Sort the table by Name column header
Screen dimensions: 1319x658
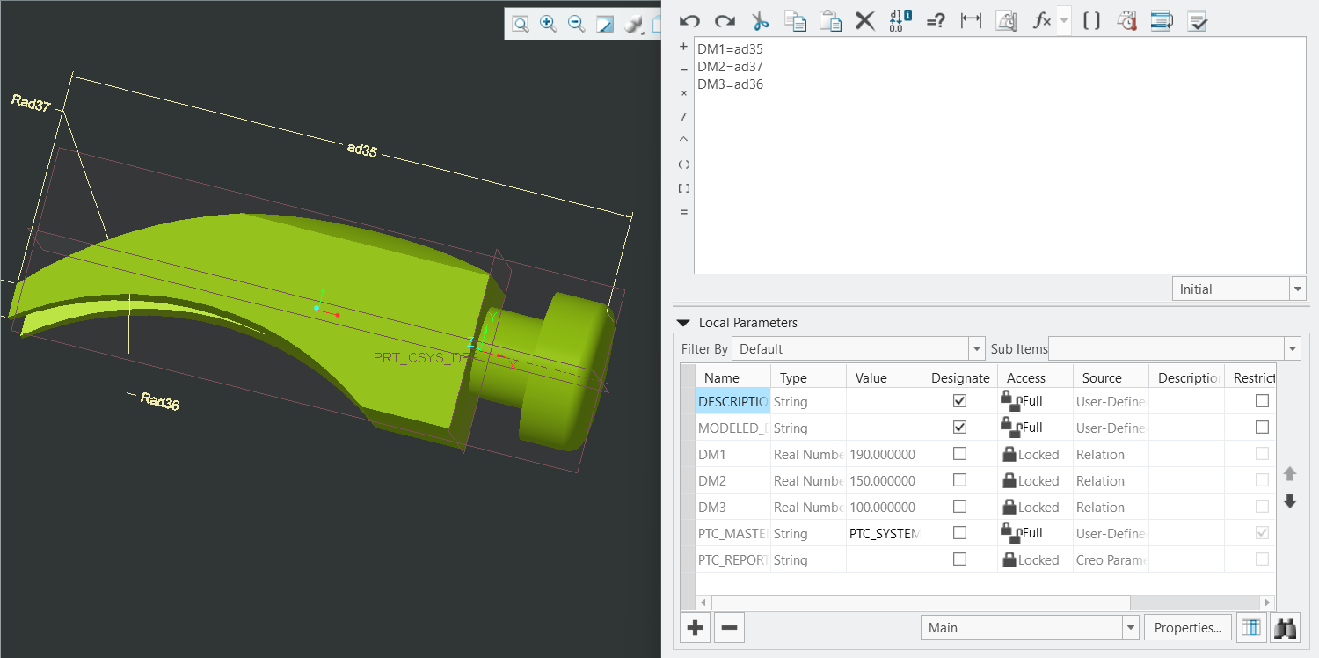tap(722, 377)
